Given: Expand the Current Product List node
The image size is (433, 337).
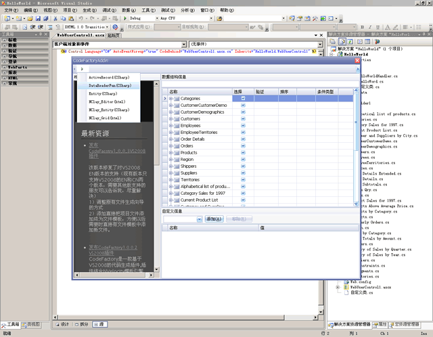Looking at the screenshot, I should [x=170, y=200].
